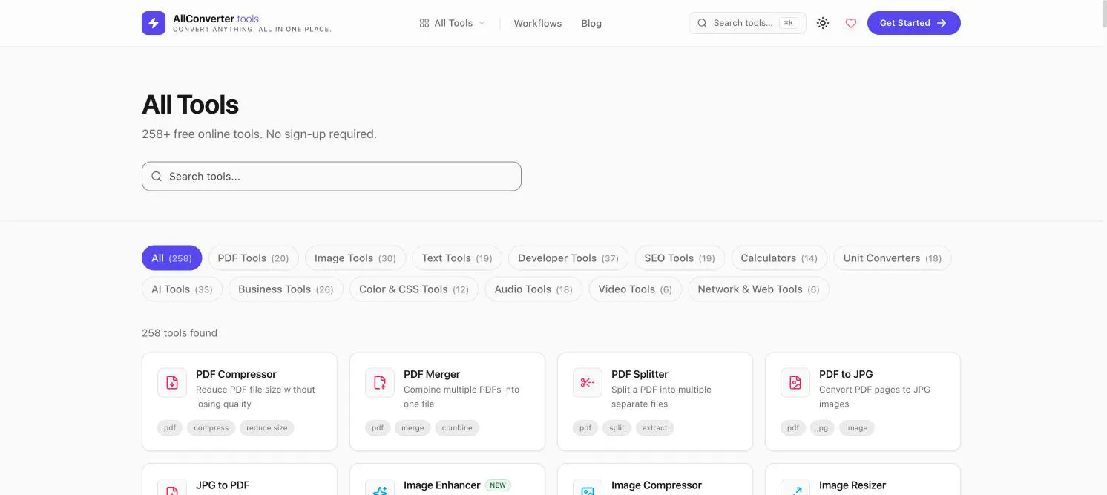Image resolution: width=1107 pixels, height=495 pixels.
Task: Filter by Image Tools category
Action: (355, 258)
